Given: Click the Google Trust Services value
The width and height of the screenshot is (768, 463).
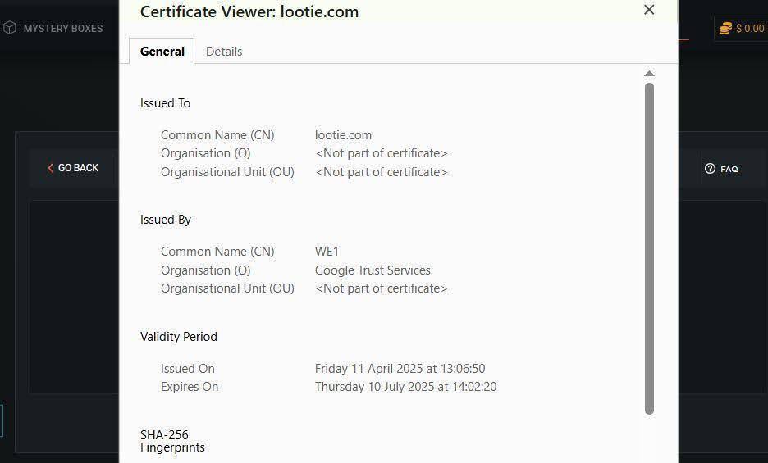Looking at the screenshot, I should pyautogui.click(x=373, y=270).
